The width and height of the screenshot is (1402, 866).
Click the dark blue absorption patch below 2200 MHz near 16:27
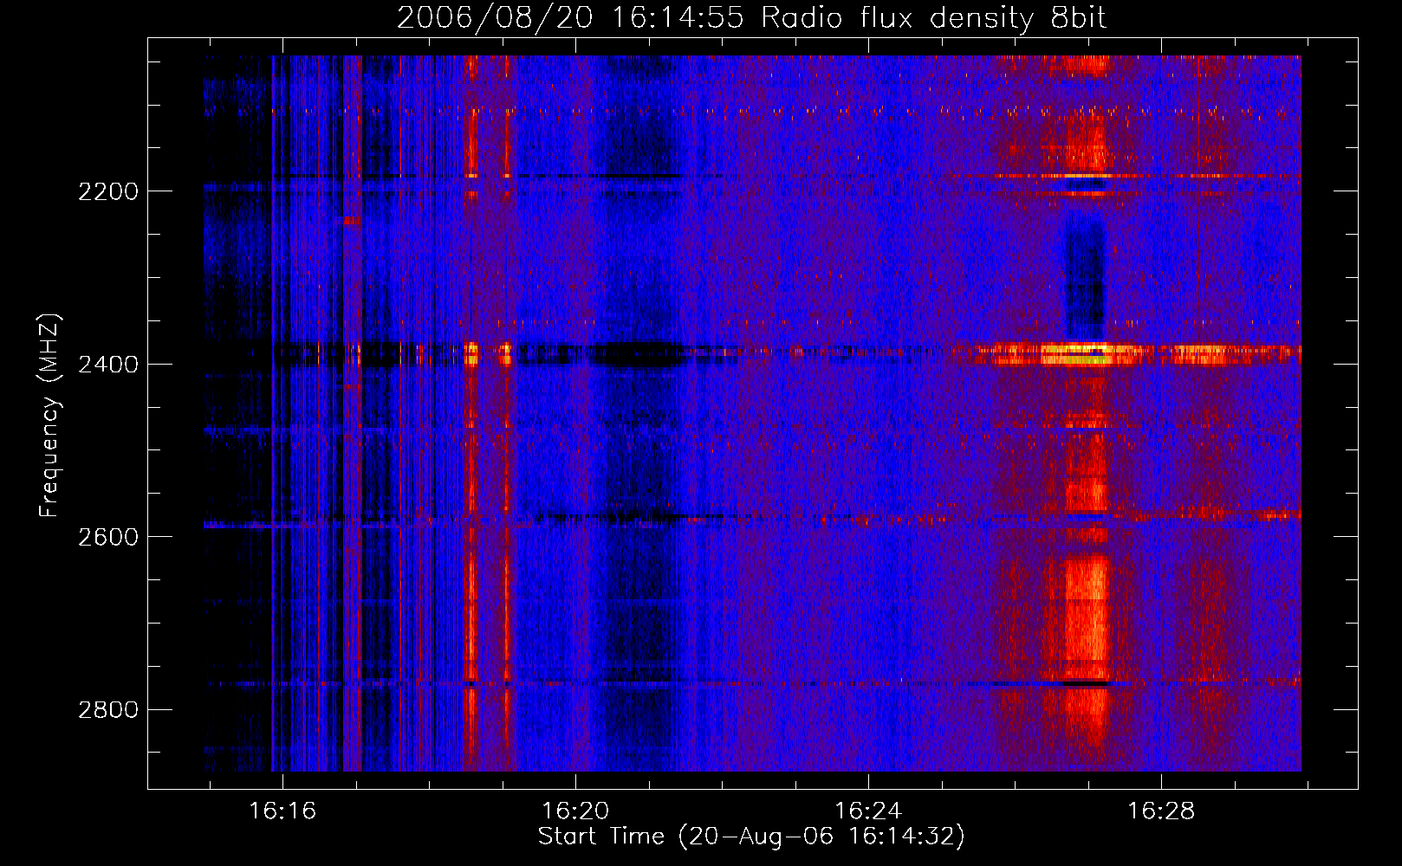click(x=1084, y=275)
